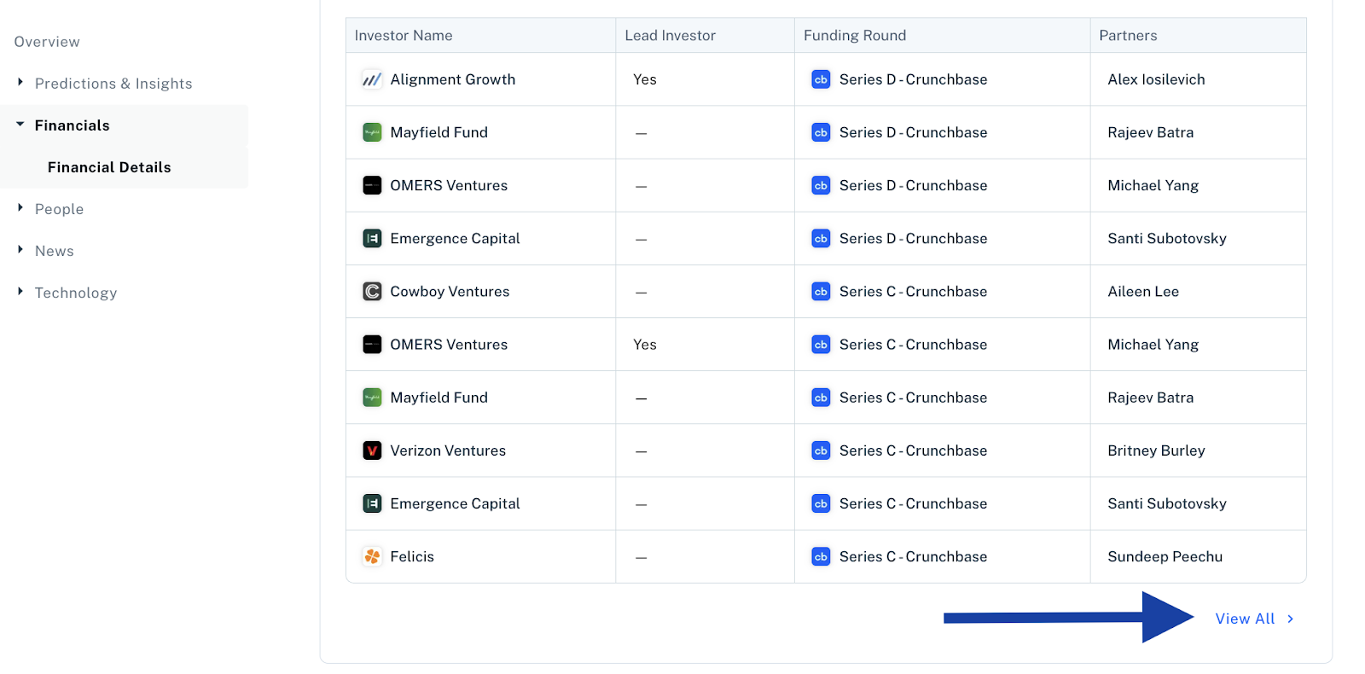Click Crunchbase icon in Alignment Growth row
The width and height of the screenshot is (1365, 674).
pos(821,79)
